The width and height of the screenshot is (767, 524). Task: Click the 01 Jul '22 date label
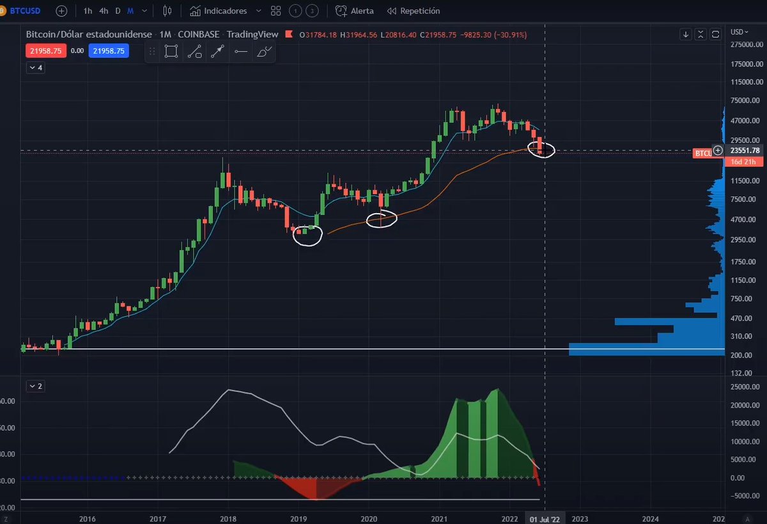click(x=544, y=518)
